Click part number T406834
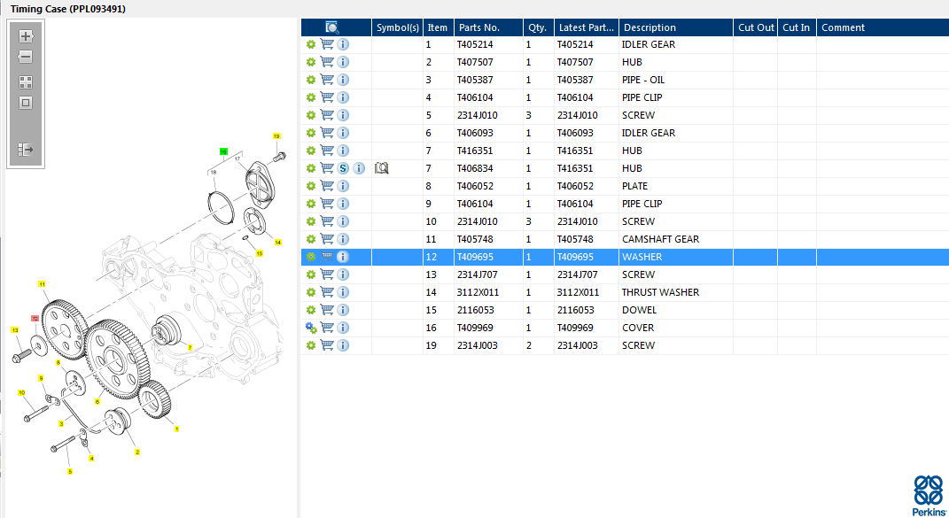Viewport: 949px width, 518px height. click(475, 168)
